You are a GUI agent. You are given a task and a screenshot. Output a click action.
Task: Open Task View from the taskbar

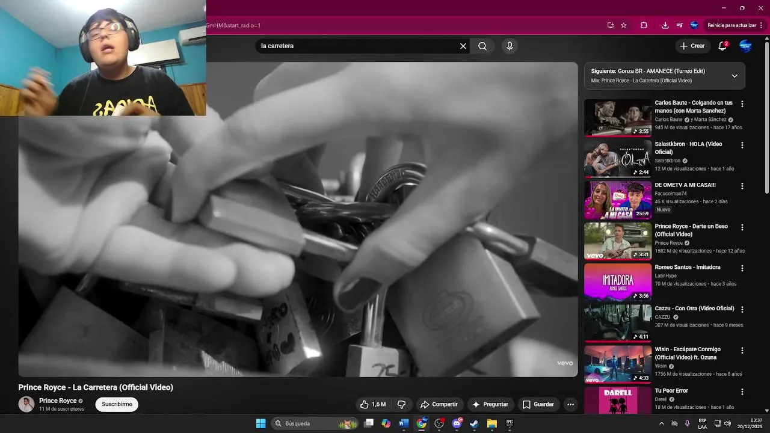pos(369,423)
